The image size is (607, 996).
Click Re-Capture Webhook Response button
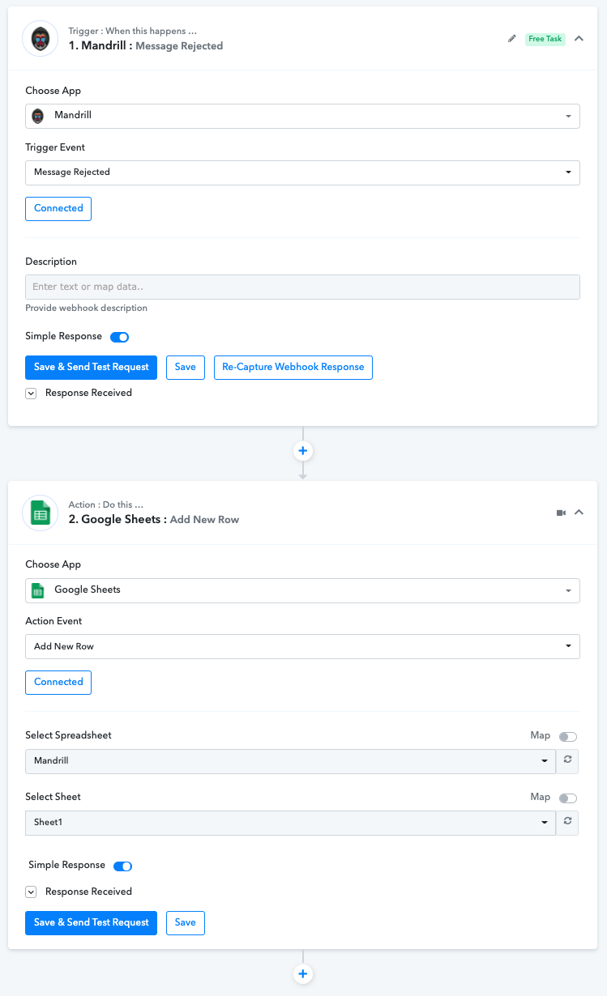point(293,367)
